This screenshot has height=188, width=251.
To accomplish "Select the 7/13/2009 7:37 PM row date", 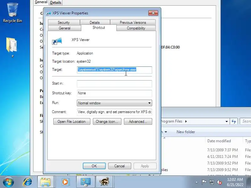I will tap(222, 150).
